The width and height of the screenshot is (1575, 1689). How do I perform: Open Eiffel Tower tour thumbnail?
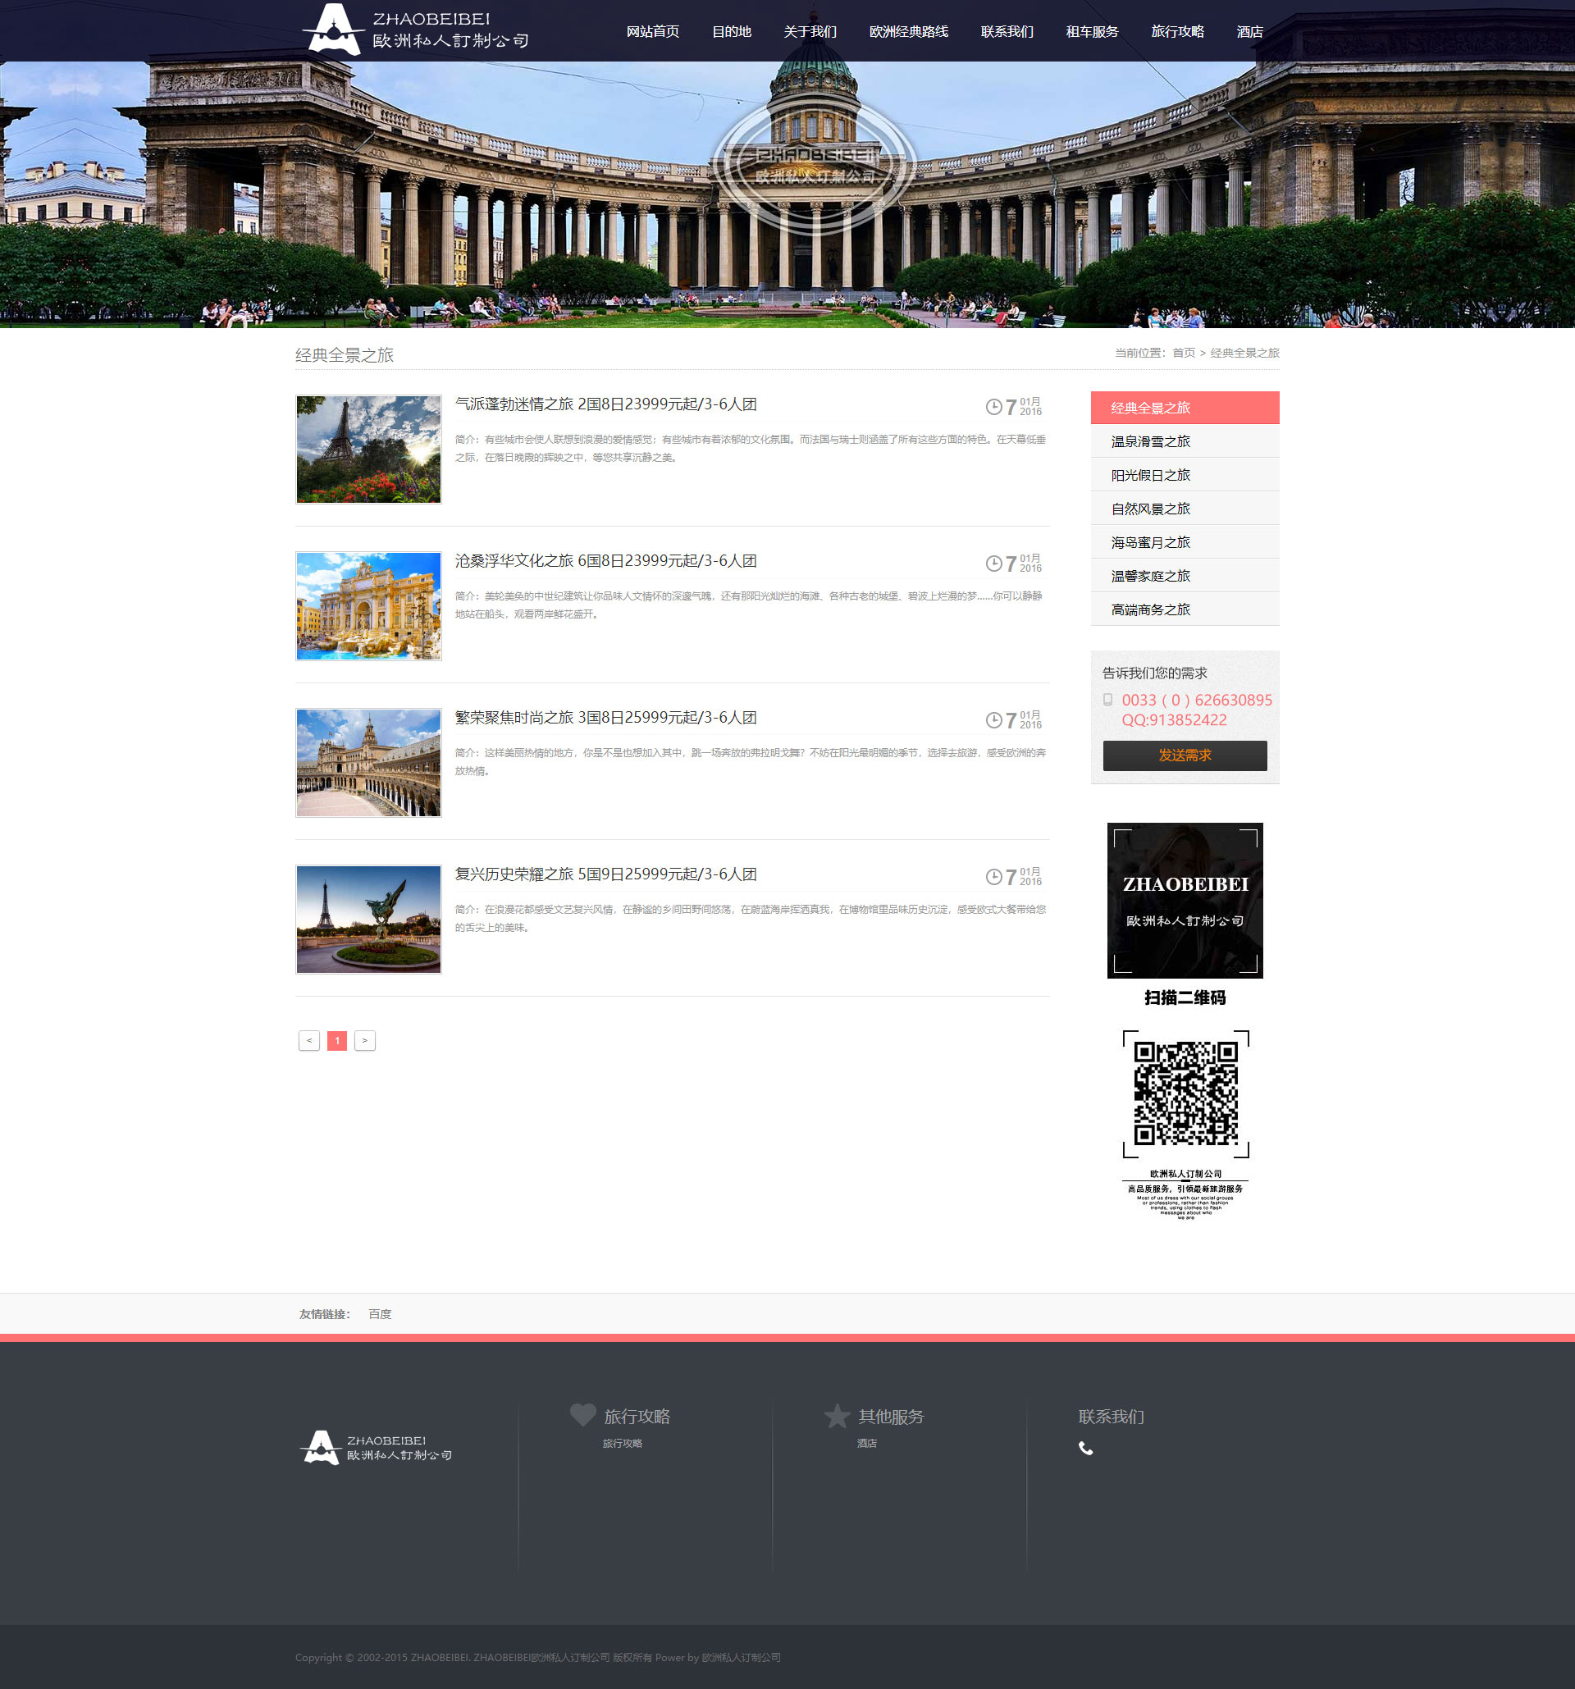368,450
